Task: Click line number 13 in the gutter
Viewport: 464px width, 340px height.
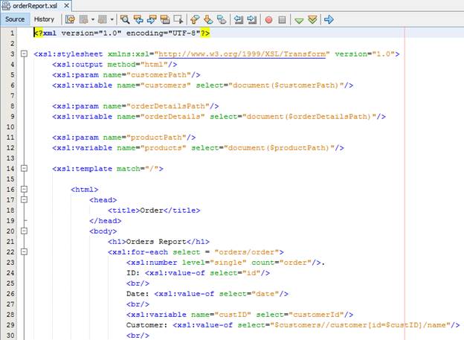Action: (x=10, y=158)
